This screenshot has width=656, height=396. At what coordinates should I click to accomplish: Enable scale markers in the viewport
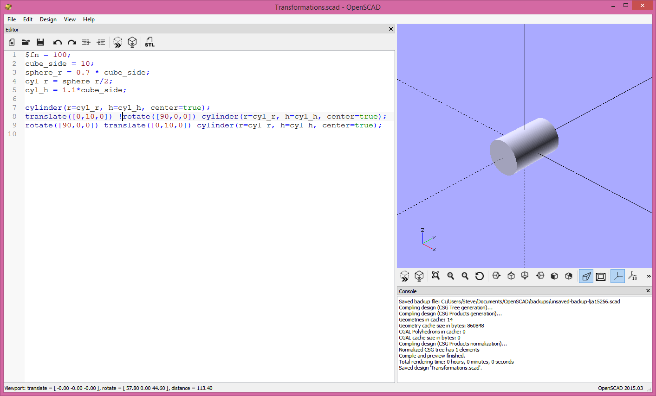(633, 276)
